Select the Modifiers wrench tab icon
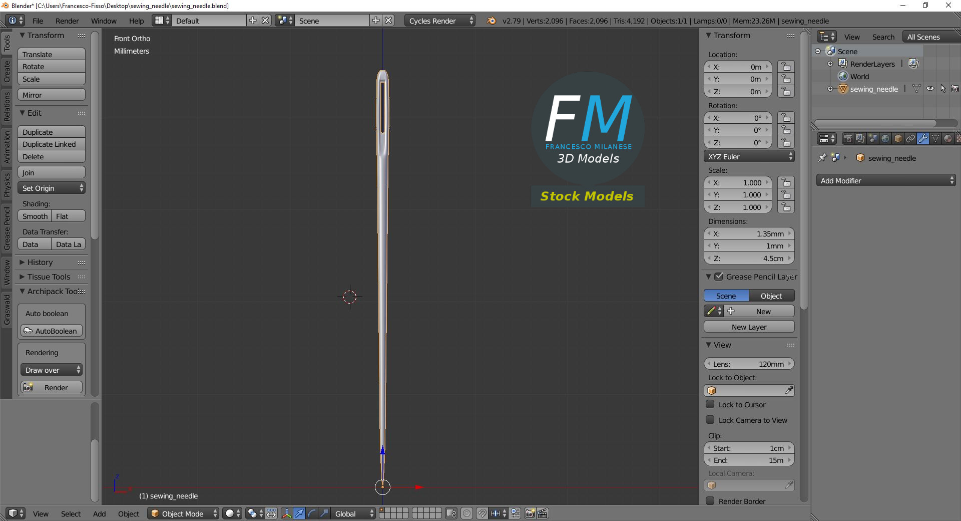The width and height of the screenshot is (961, 521). point(923,139)
